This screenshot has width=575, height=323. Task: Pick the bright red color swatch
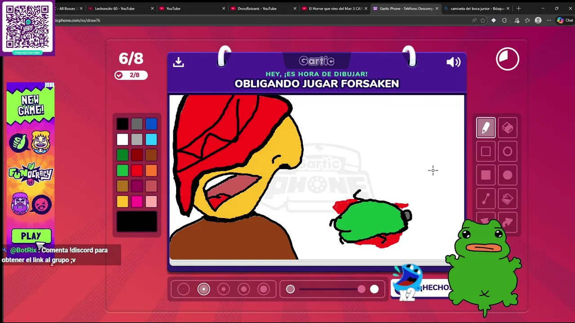(137, 170)
